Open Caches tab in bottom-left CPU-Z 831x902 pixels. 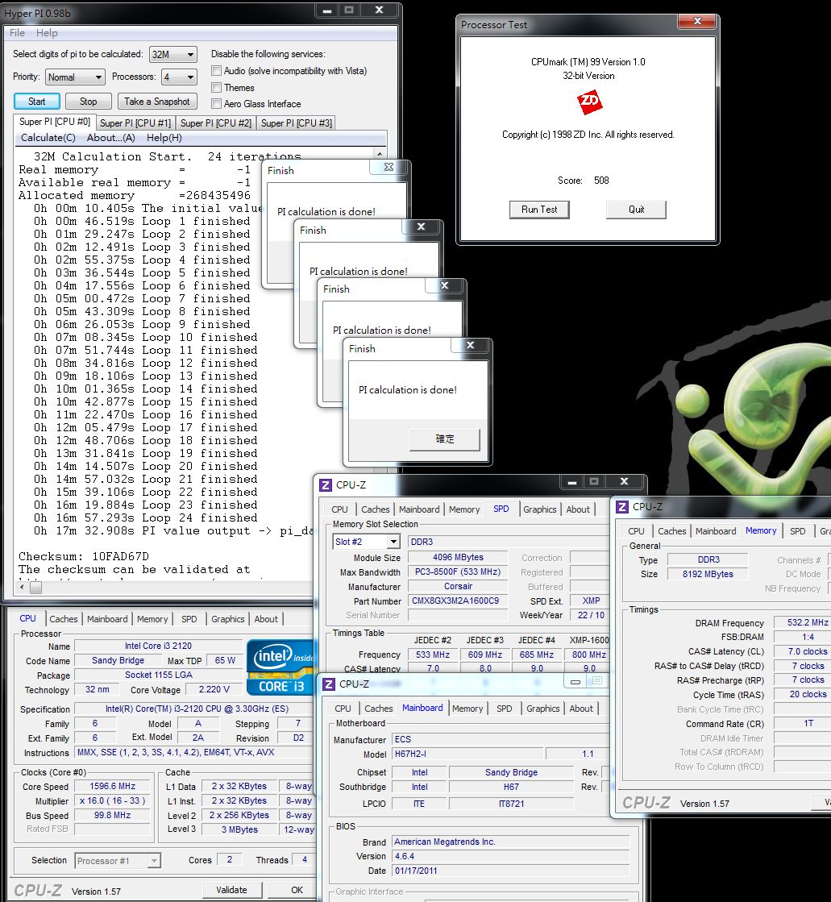tap(63, 619)
